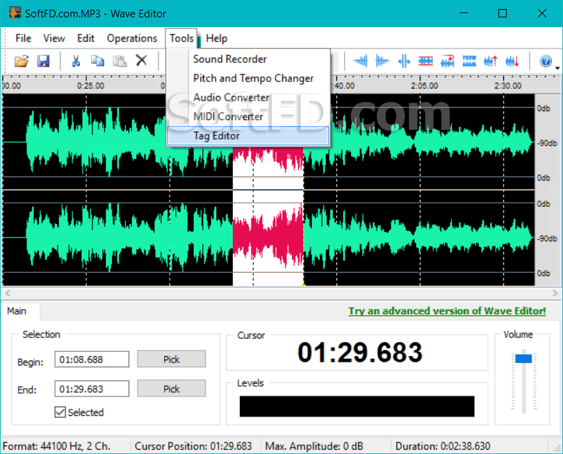563x454 pixels.
Task: Save the file with the floppy disk icon
Action: point(44,61)
